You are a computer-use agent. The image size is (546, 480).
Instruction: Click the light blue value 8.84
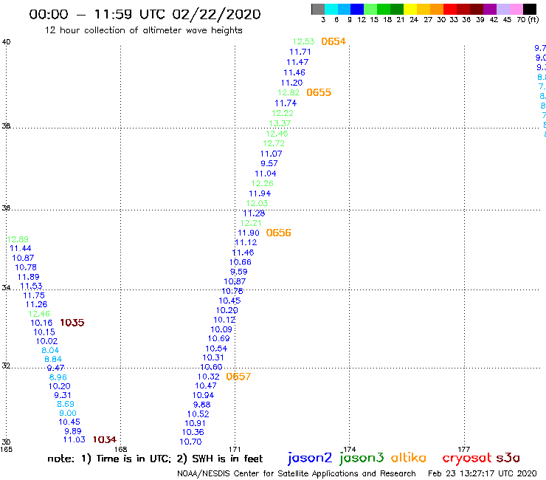point(53,359)
